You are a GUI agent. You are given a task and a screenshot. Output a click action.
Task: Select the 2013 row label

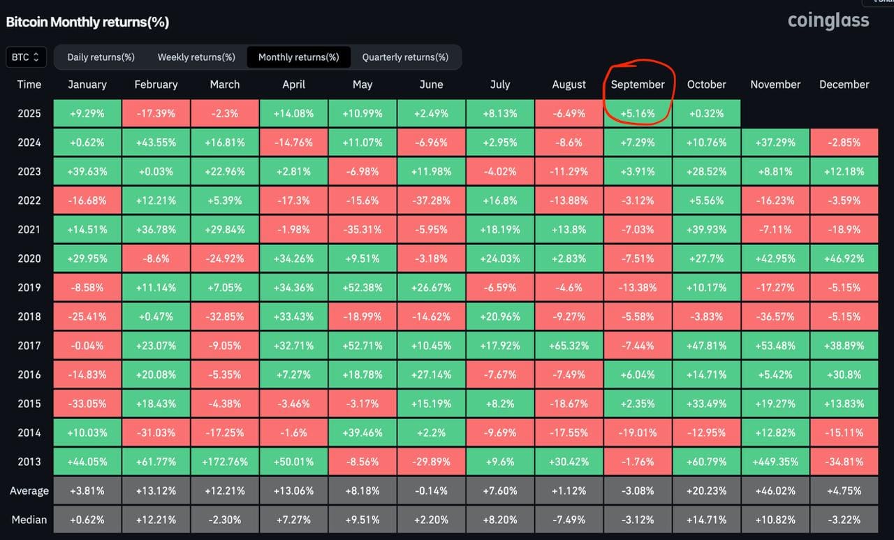[29, 461]
